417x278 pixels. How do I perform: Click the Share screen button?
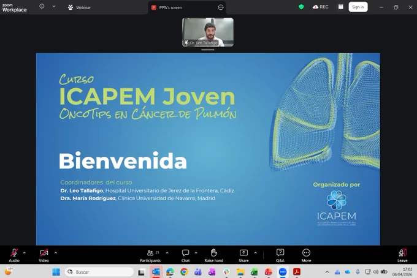tap(243, 255)
